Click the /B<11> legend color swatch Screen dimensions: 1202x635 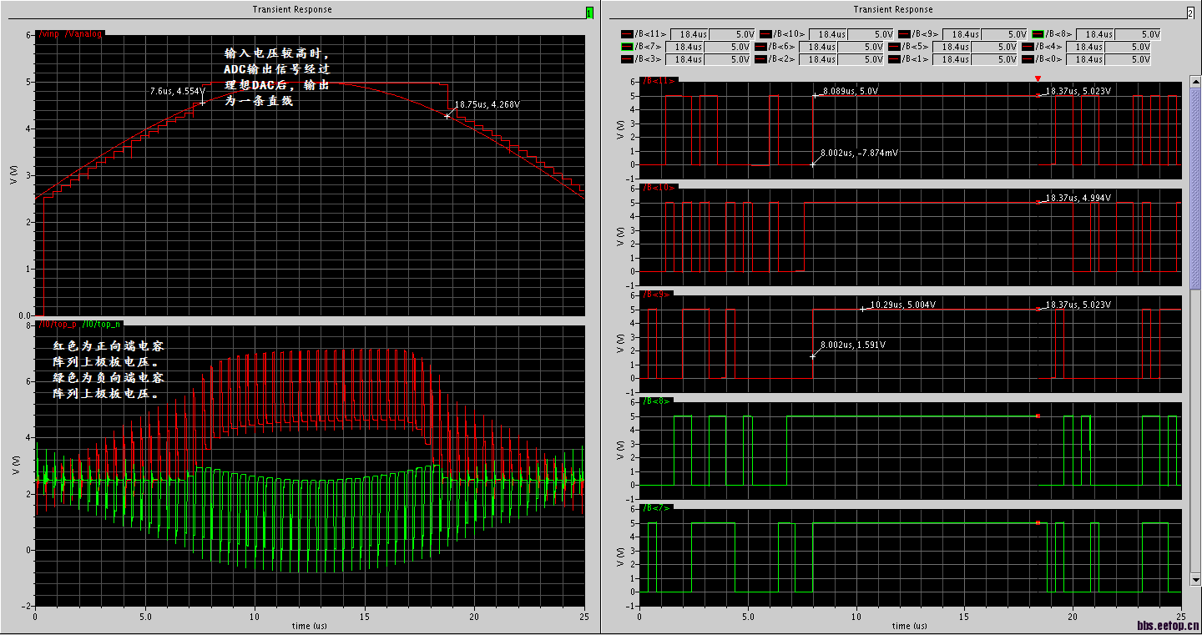point(627,34)
